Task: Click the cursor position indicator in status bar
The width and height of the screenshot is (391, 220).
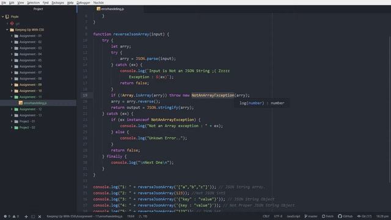Action: click(131, 216)
